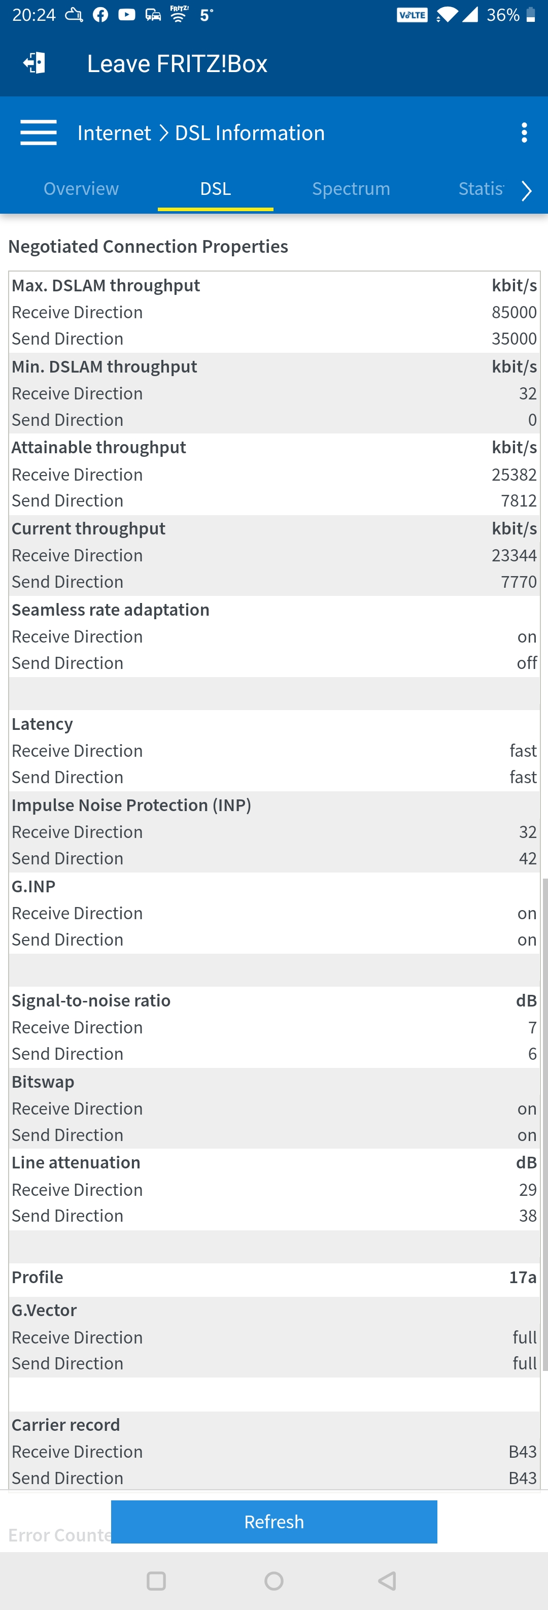Viewport: 548px width, 1610px height.
Task: Click the page scrollbar on the right edge
Action: (545, 1125)
